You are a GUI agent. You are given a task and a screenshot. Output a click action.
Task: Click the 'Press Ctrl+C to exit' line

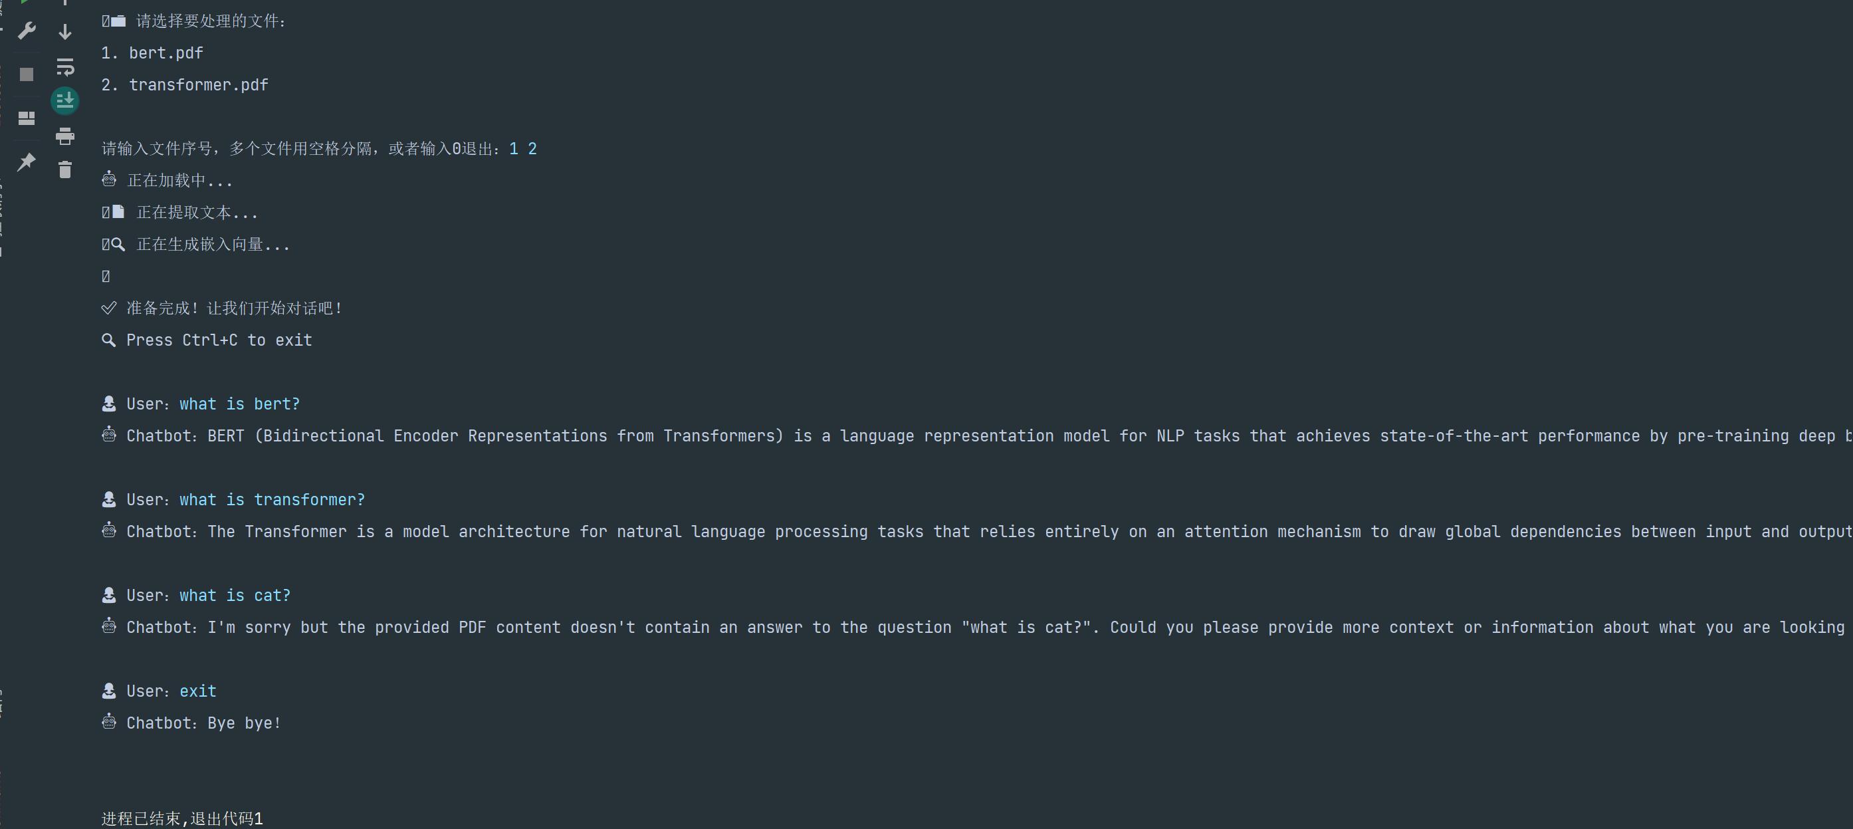click(219, 340)
